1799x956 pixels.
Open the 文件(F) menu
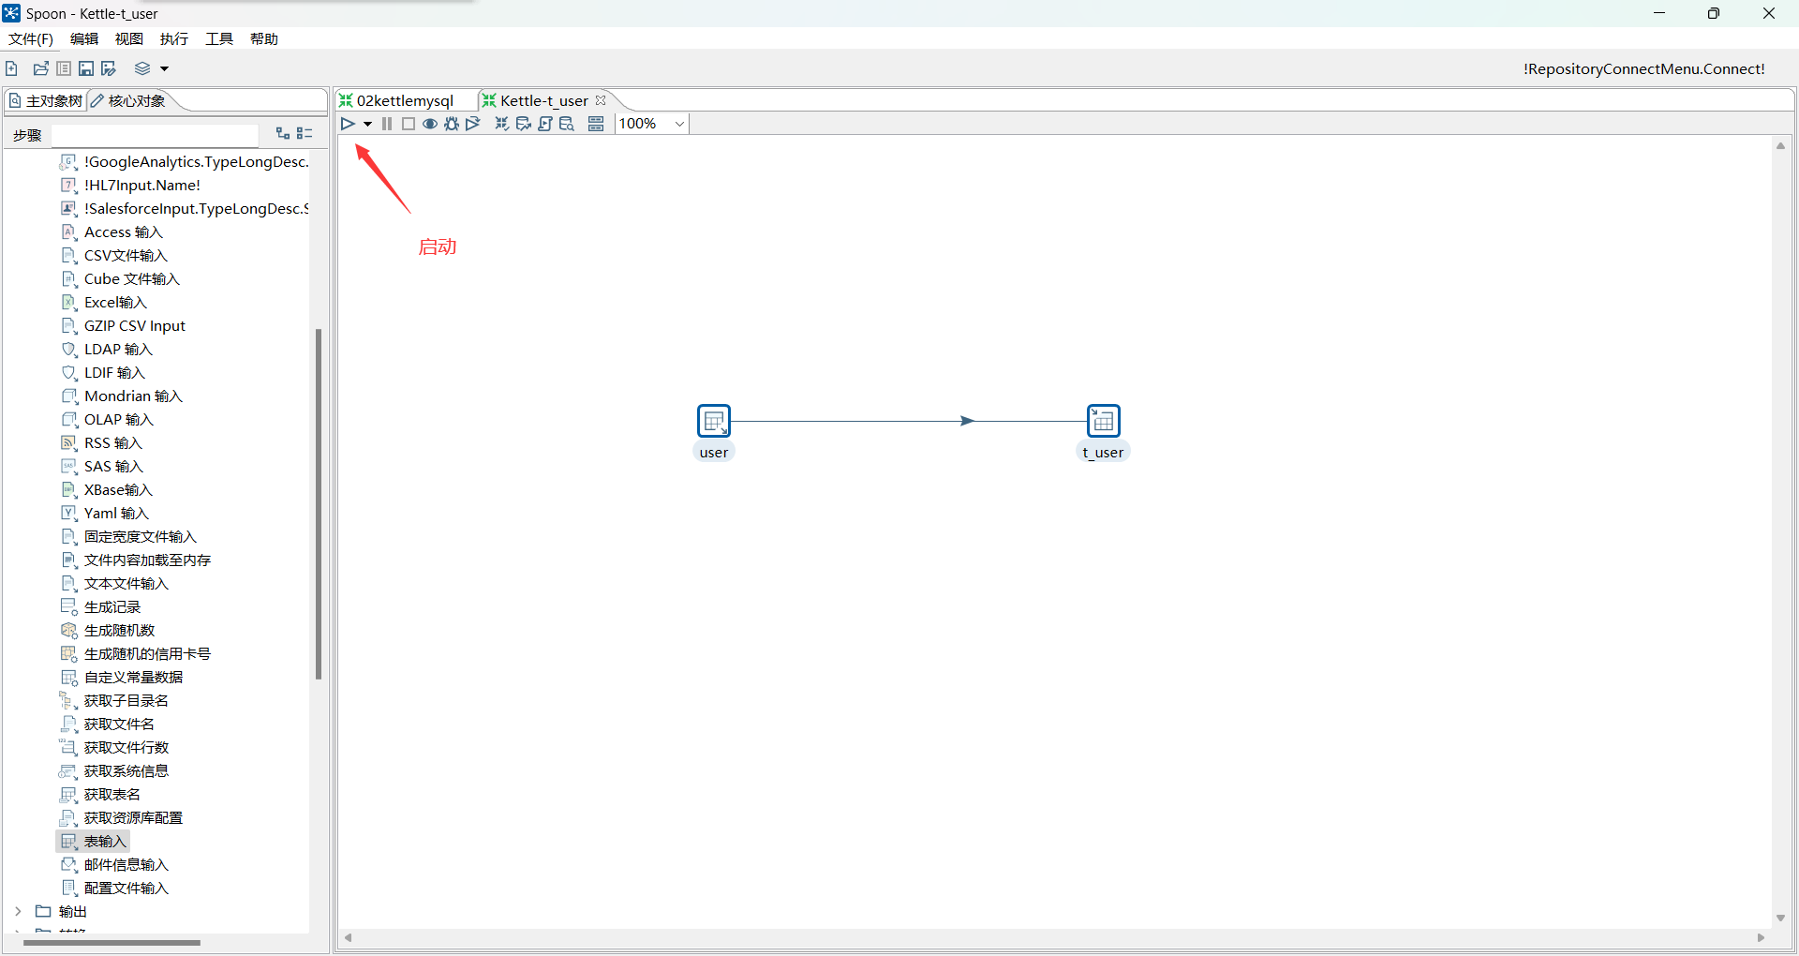point(31,38)
